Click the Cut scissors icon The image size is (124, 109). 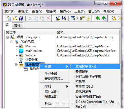[30, 18]
